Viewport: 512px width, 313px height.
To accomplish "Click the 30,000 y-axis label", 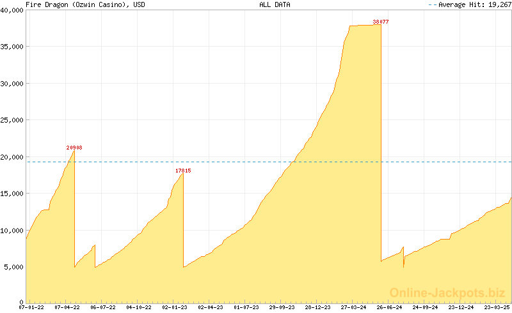I will click(x=12, y=83).
